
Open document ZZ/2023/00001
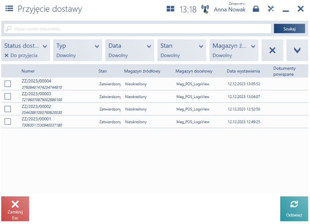pyautogui.click(x=36, y=119)
